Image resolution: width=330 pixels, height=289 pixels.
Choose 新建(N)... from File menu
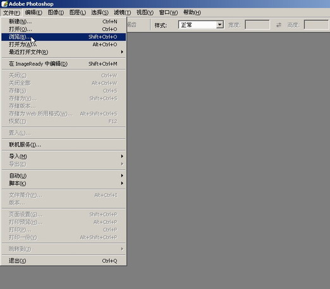point(63,21)
